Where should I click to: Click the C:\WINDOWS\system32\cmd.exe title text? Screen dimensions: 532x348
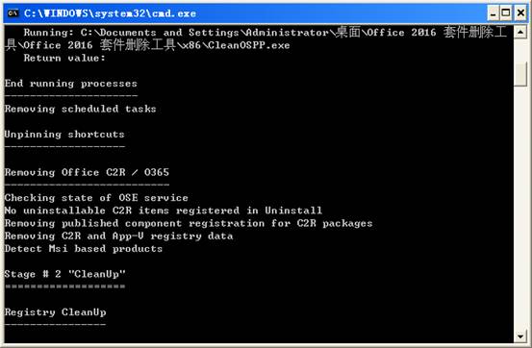click(x=110, y=13)
